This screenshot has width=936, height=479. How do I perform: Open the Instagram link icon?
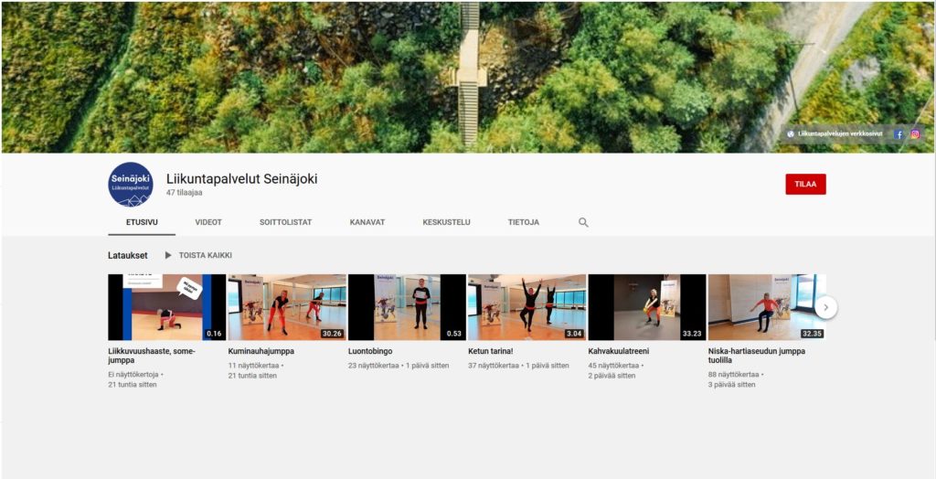pyautogui.click(x=914, y=133)
